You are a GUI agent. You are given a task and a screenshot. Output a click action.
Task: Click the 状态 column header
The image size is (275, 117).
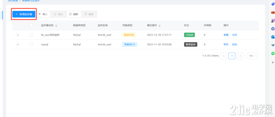coord(187,25)
